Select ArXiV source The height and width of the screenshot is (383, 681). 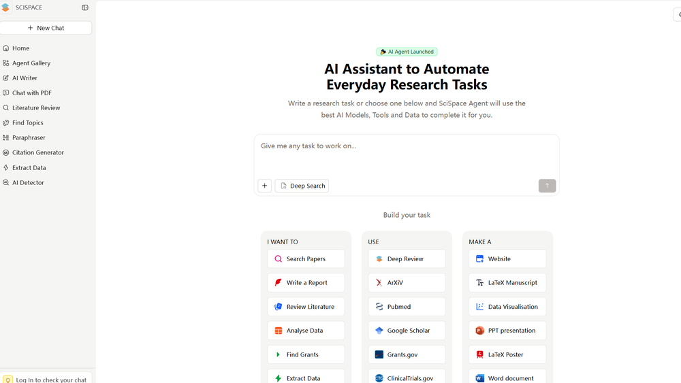407,283
